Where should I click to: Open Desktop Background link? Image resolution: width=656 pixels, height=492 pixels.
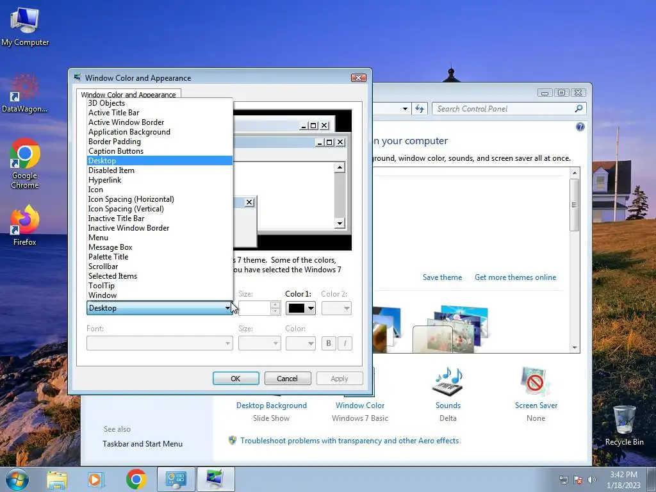pyautogui.click(x=272, y=405)
